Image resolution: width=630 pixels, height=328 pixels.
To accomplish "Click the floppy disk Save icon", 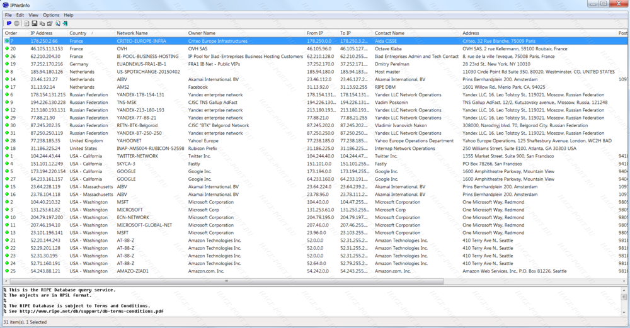I will click(35, 24).
